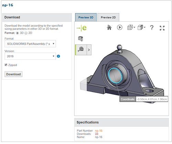The width and height of the screenshot is (172, 144).
Task: Click the coordinate value readout box
Action: pos(152,99)
